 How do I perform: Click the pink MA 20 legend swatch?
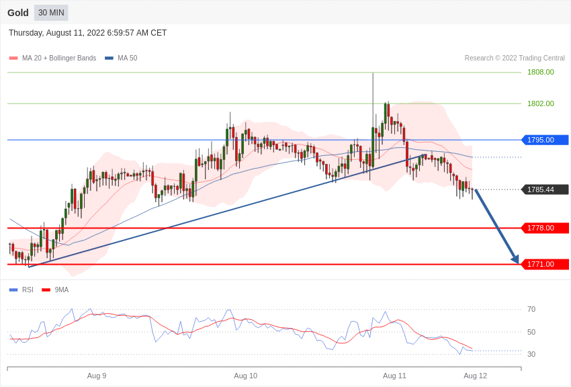coord(13,58)
